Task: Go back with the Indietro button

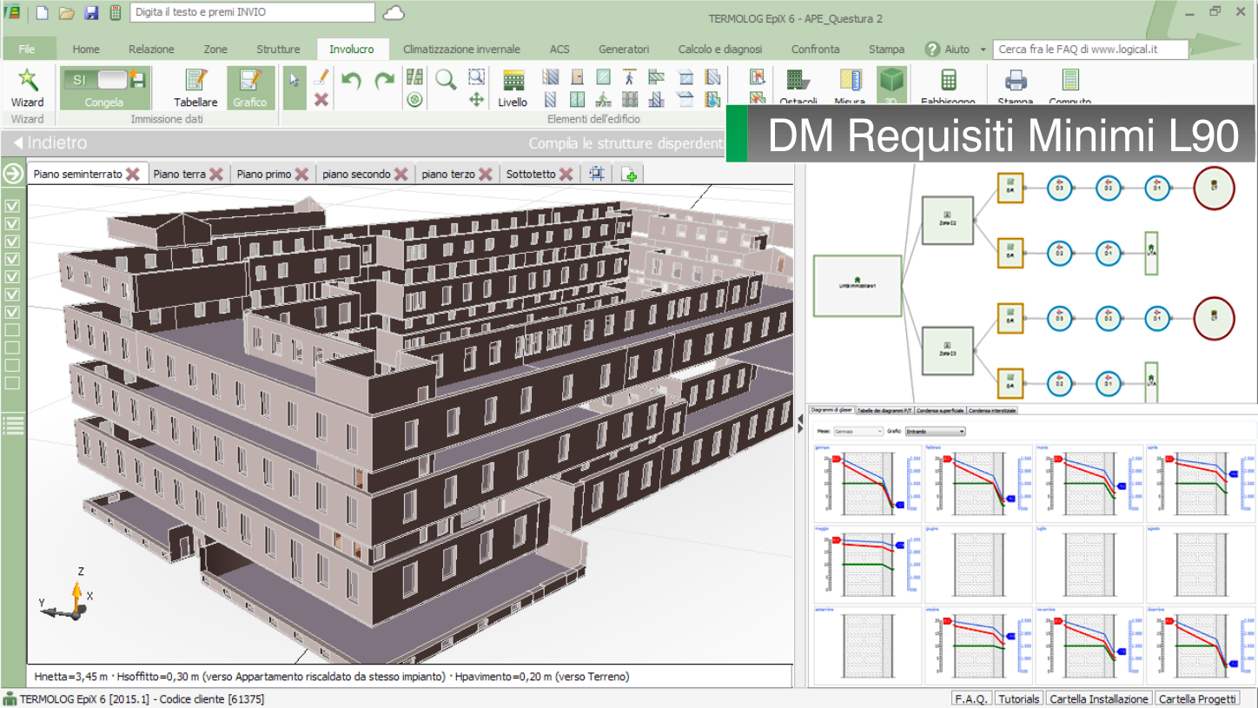Action: (x=51, y=143)
